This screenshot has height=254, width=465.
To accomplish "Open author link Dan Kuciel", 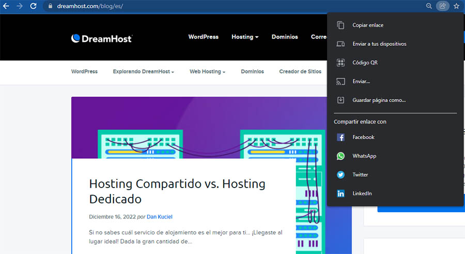I will 160,217.
